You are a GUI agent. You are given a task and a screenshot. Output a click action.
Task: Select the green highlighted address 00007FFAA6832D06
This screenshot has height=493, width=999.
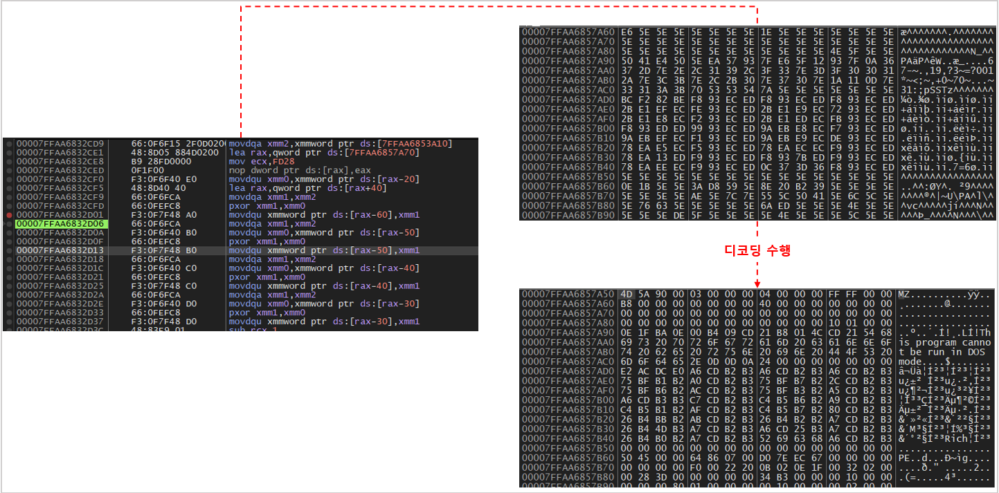click(x=60, y=224)
